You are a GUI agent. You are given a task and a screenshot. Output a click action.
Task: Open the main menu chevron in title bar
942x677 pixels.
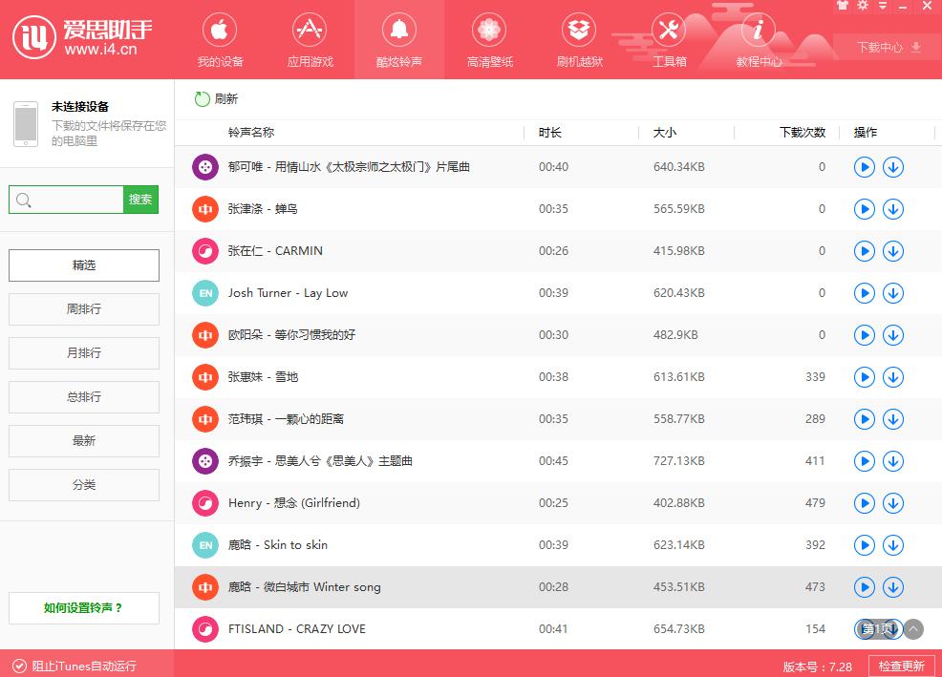[x=881, y=6]
